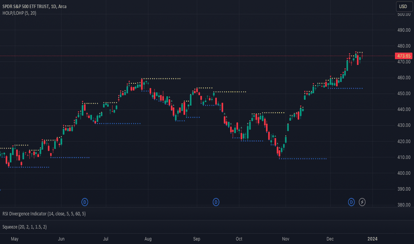This screenshot has height=244, width=414.
Task: Click the 440.00 price axis label
Action: 404,109
